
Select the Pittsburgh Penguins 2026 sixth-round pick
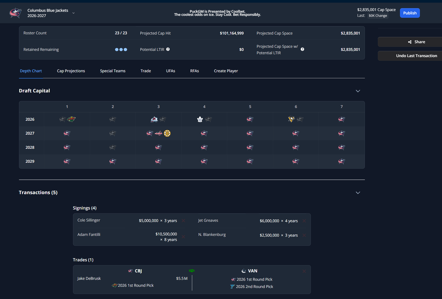(291, 119)
